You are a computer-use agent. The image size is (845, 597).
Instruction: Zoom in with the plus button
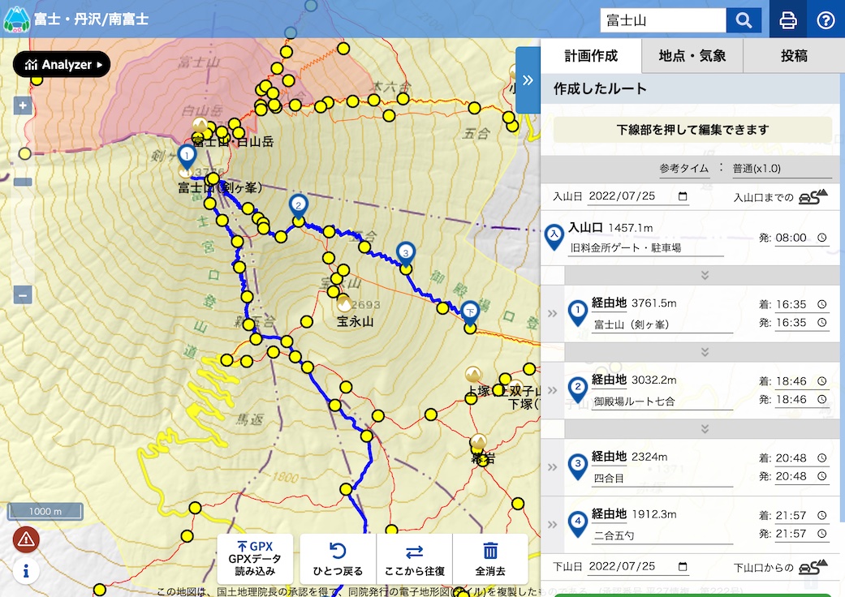(23, 105)
